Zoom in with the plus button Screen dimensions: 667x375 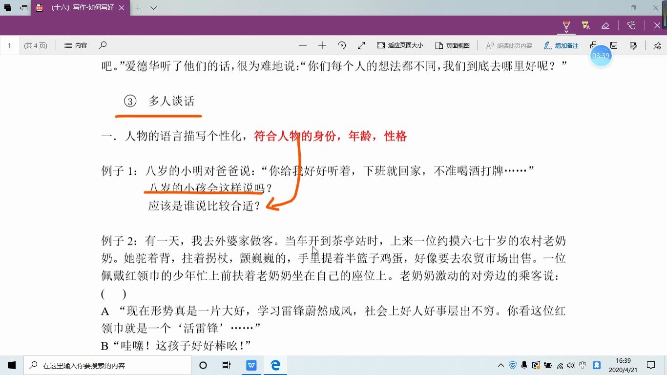[322, 45]
